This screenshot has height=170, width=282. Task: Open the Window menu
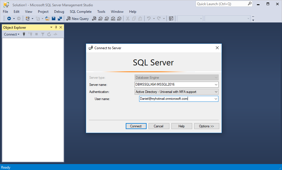coord(117,12)
